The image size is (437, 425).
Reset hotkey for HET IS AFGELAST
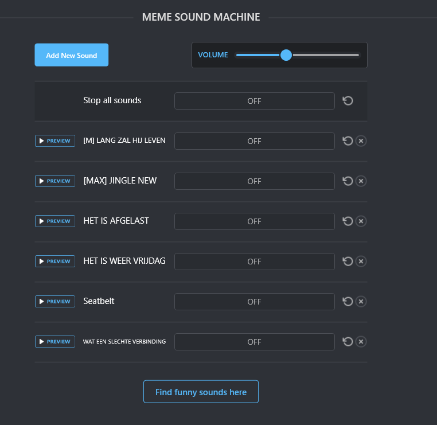click(348, 221)
